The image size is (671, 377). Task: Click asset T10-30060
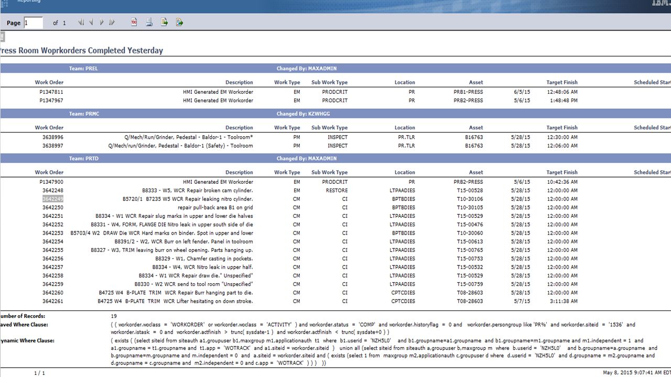tap(470, 233)
